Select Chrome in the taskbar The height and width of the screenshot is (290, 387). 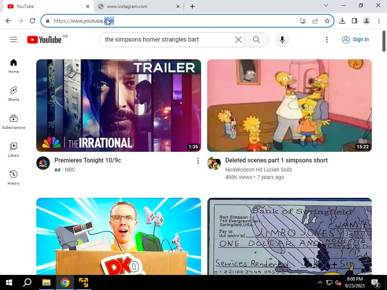coord(65,282)
